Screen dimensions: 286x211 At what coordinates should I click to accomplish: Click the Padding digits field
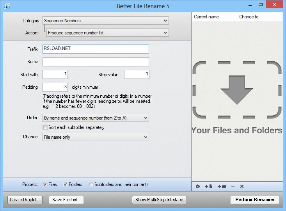pyautogui.click(x=55, y=87)
